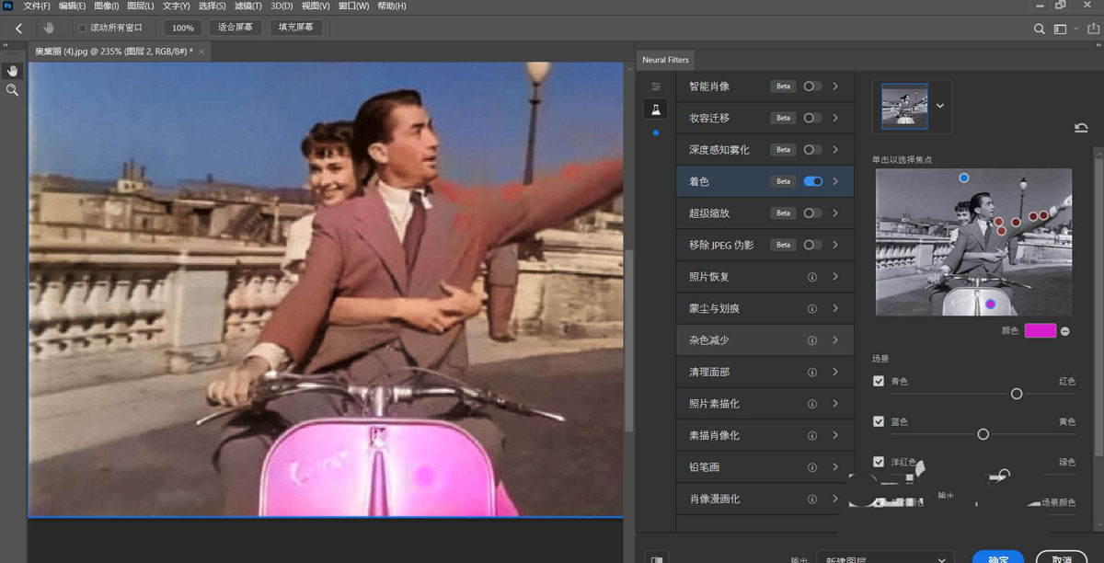Remove color point with minus icon

(x=1065, y=331)
